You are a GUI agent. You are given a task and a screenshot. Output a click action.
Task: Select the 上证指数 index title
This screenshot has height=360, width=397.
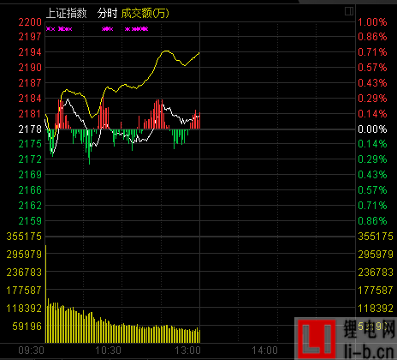67,13
